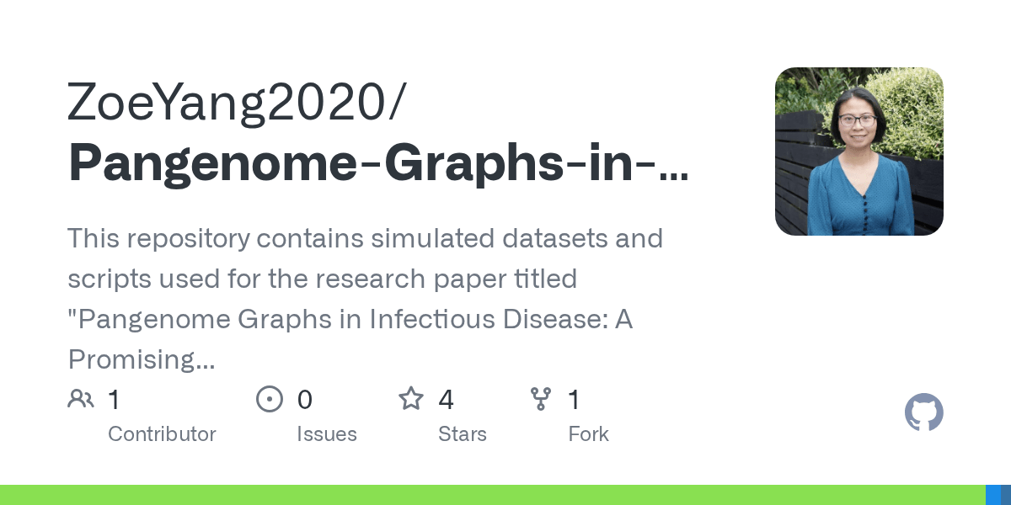Open the Pangenome-Graphs-in repository title

pos(377,162)
